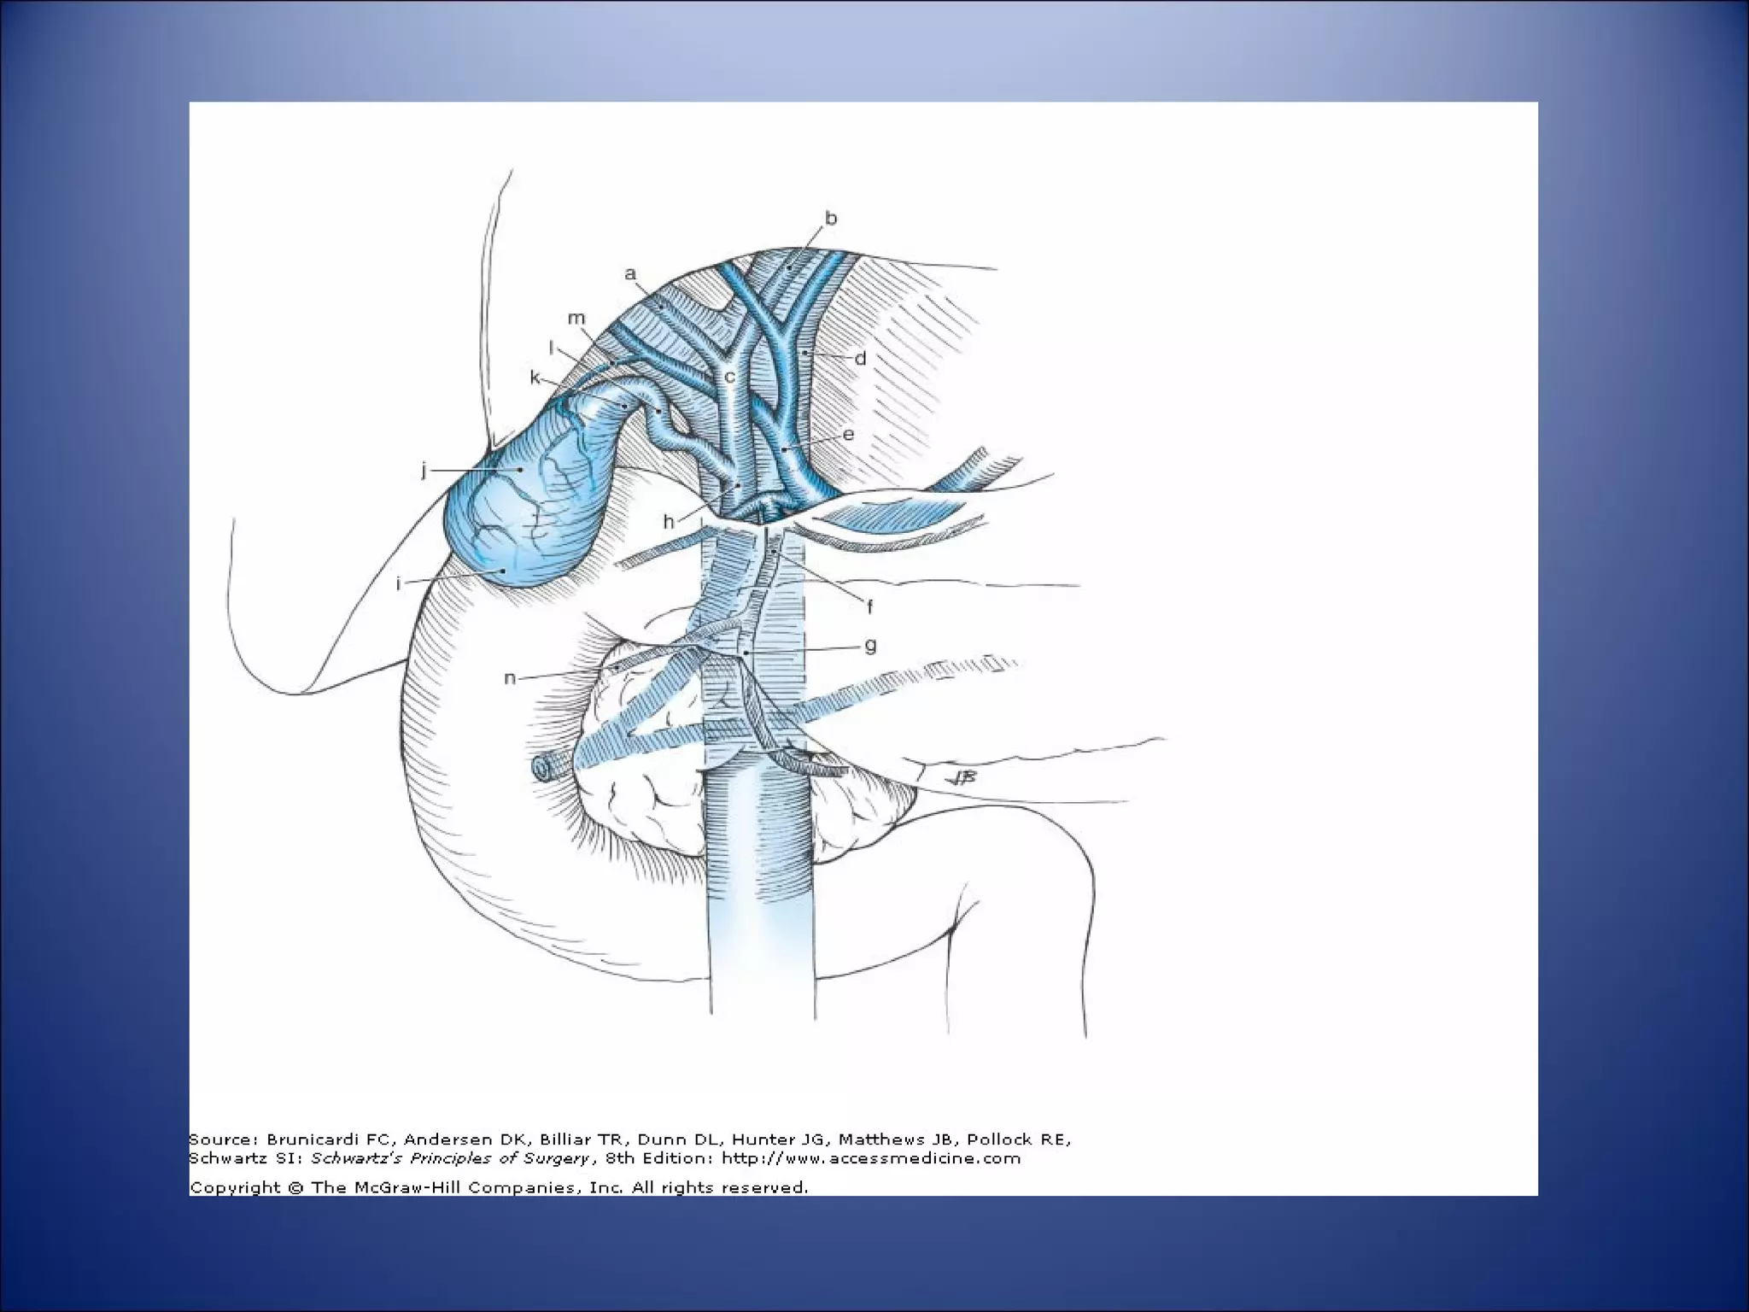Click the label letter 'm' on the diagram
The height and width of the screenshot is (1312, 1749).
576,319
